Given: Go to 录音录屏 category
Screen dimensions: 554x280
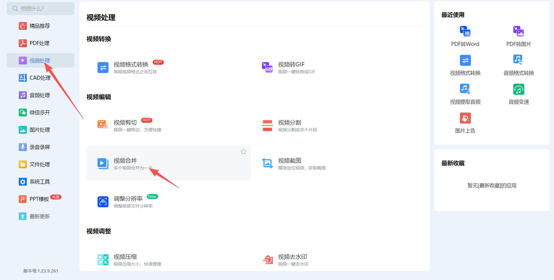Looking at the screenshot, I should pyautogui.click(x=40, y=147).
